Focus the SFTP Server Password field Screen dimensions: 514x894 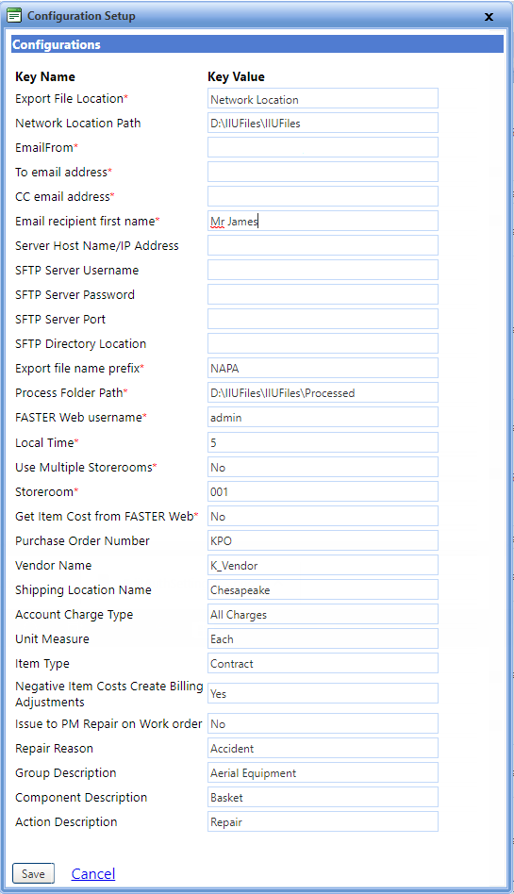(323, 294)
